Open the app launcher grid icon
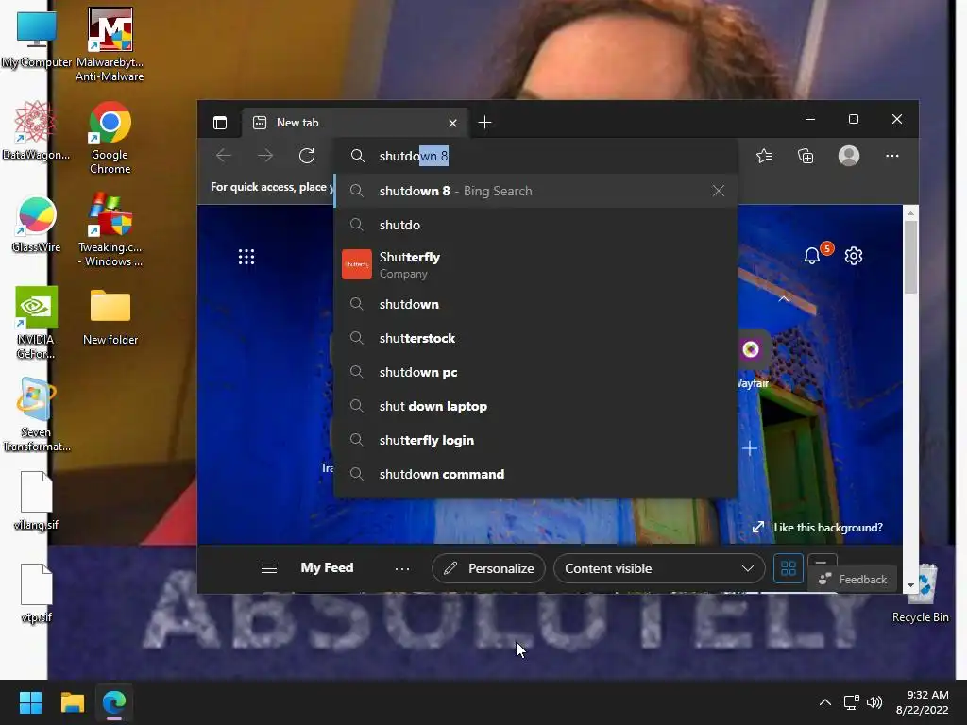Image resolution: width=967 pixels, height=725 pixels. tap(246, 257)
